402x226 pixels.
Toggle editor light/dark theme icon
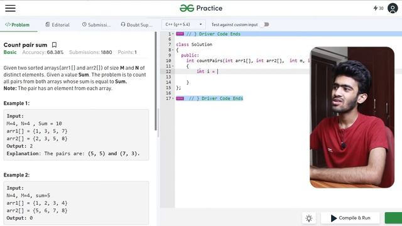(308, 218)
